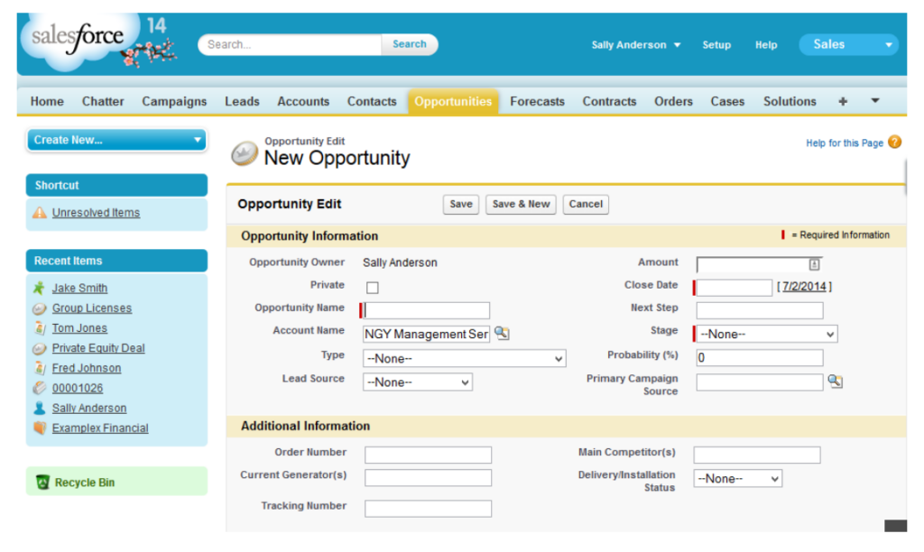This screenshot has width=924, height=552.
Task: Open the Stage dropdown
Action: click(767, 334)
